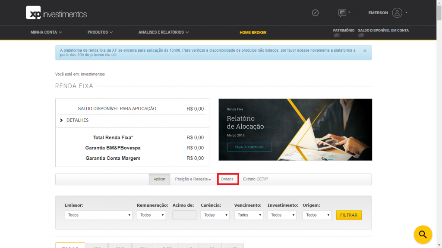Click the XP Investimentos logo
This screenshot has height=248, width=442.
57,13
